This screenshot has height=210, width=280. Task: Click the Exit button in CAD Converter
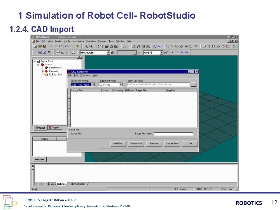(x=190, y=143)
